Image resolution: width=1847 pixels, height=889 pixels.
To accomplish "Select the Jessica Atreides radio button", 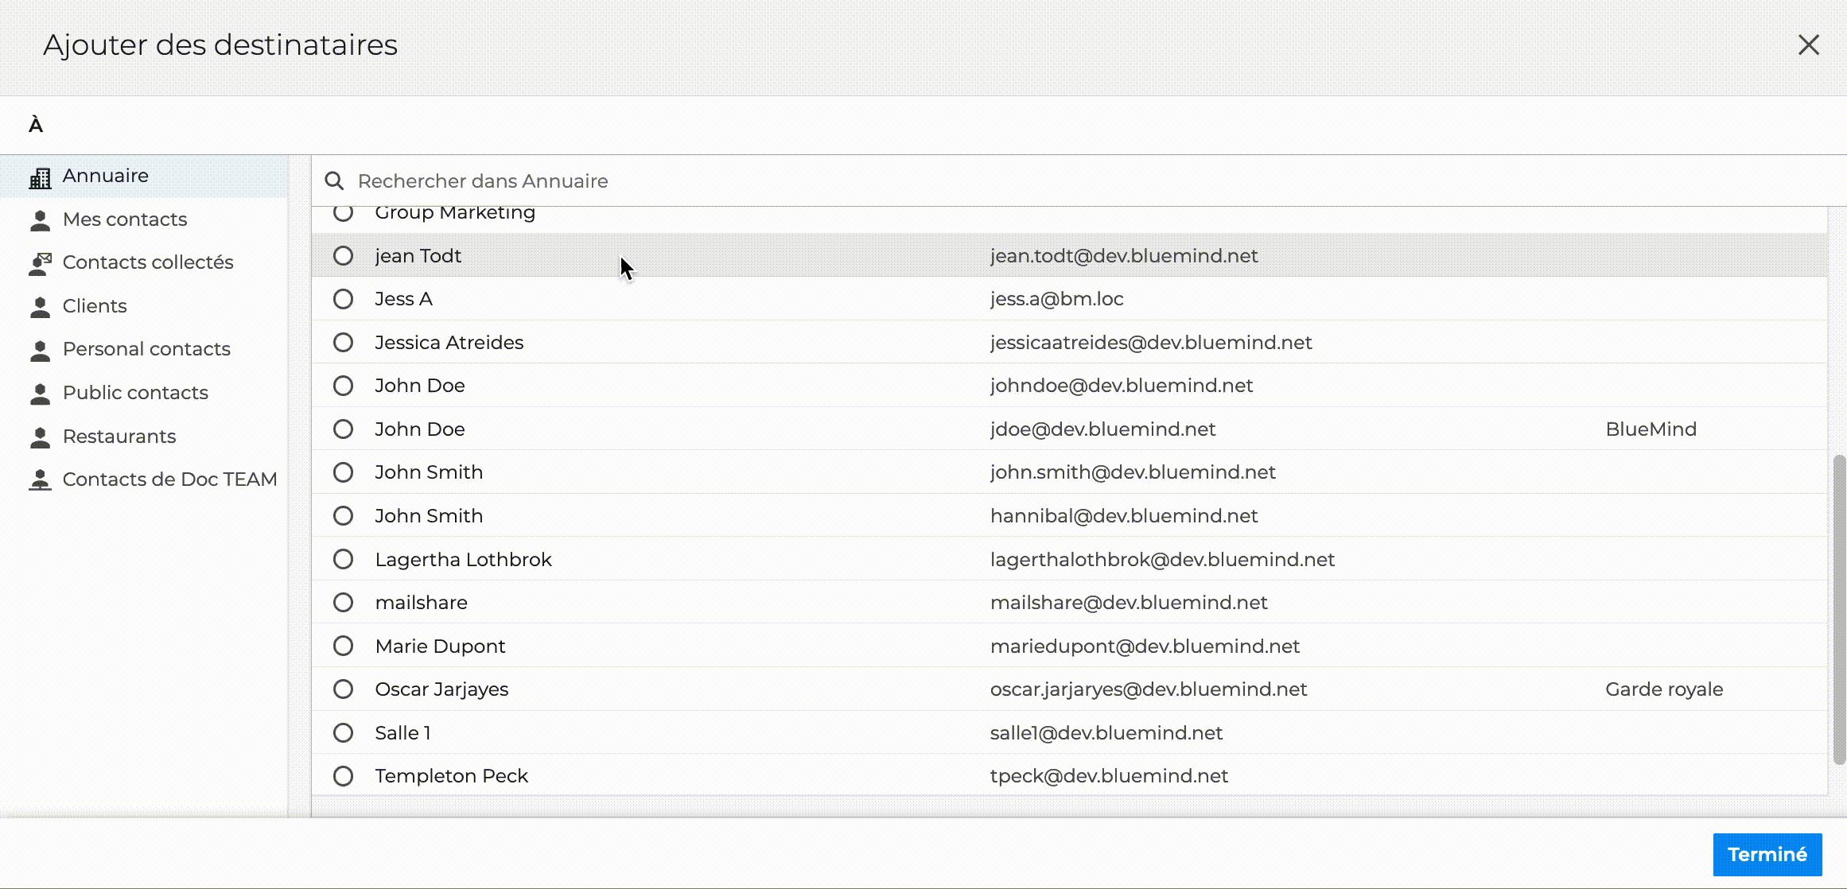I will (343, 343).
